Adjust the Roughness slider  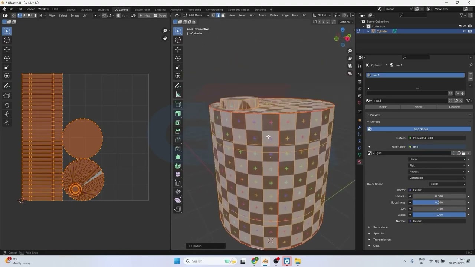tap(439, 202)
